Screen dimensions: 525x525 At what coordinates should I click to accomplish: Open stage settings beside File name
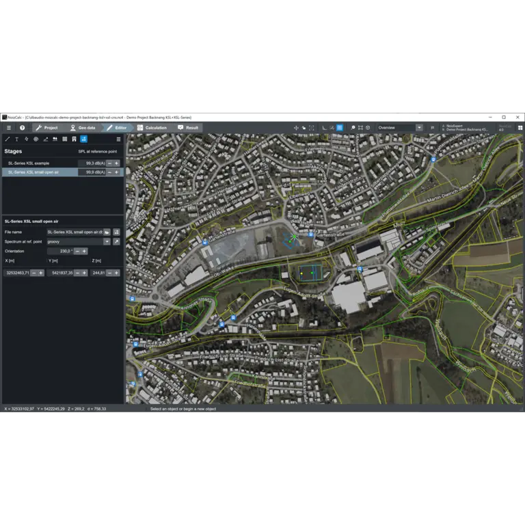click(116, 232)
